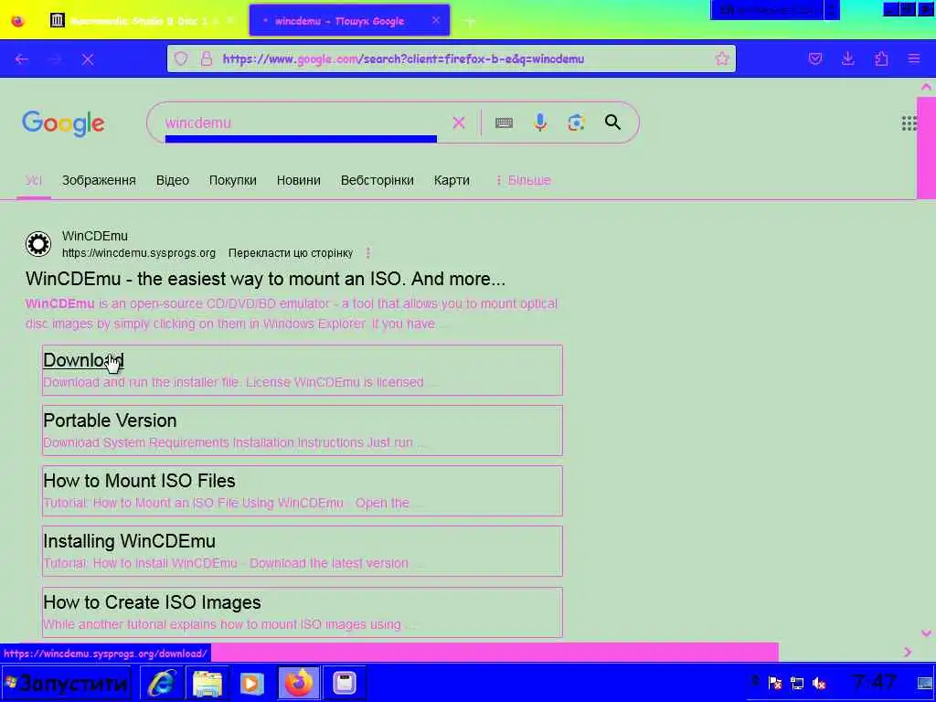Go to the Google logo homepage
The height and width of the screenshot is (702, 936).
point(63,123)
